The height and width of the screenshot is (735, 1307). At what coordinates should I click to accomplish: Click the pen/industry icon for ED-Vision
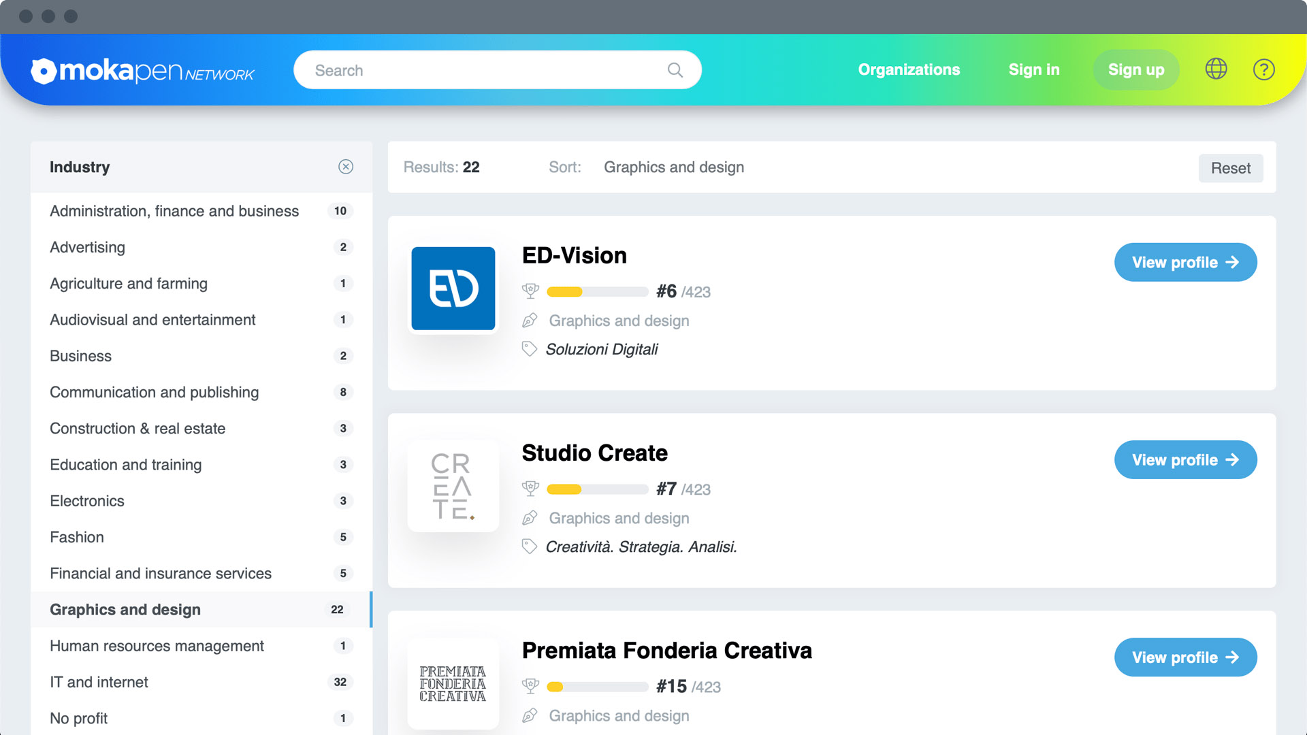point(532,321)
